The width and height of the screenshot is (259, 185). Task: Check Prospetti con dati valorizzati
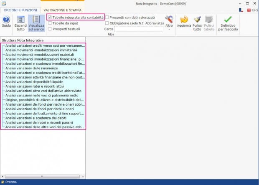pos(107,18)
